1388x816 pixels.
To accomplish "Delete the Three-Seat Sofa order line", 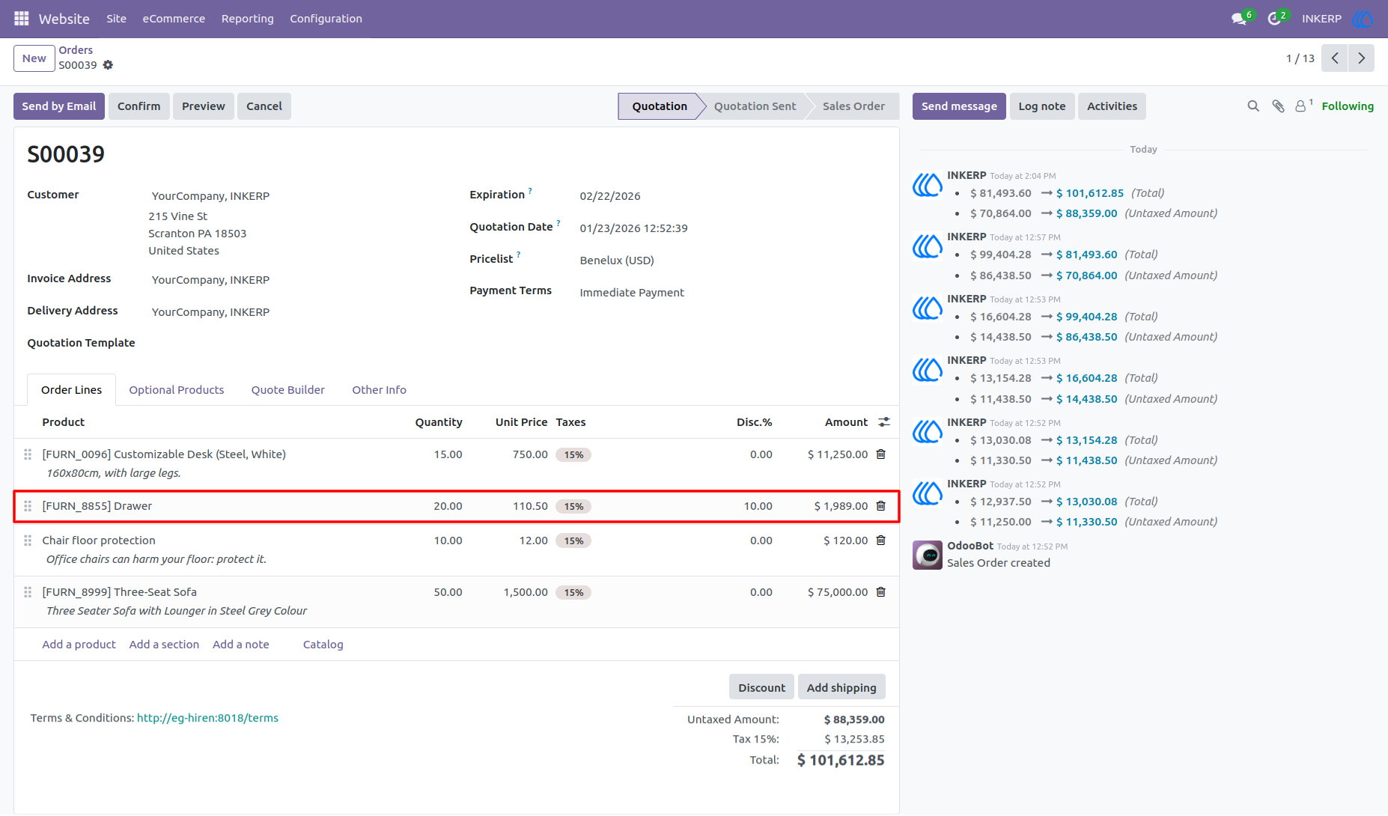I will pos(881,592).
